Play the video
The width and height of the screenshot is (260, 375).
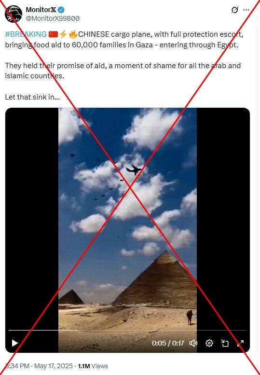[x=15, y=343]
